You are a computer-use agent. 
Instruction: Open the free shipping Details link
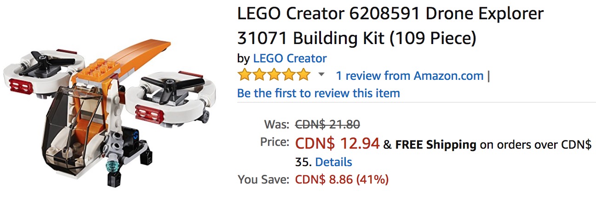[x=333, y=162]
